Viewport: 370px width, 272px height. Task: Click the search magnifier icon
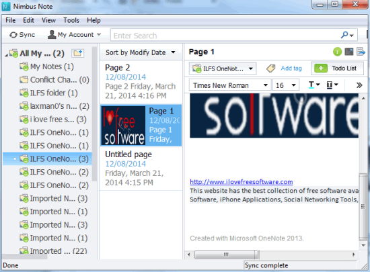(344, 35)
